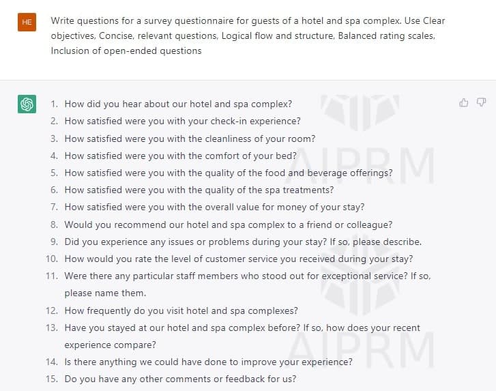This screenshot has height=391, width=496.
Task: Click the spa treatments quality question
Action: (199, 190)
